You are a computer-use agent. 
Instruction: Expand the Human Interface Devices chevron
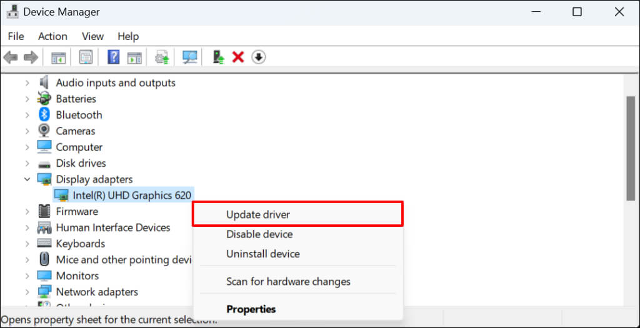(27, 227)
